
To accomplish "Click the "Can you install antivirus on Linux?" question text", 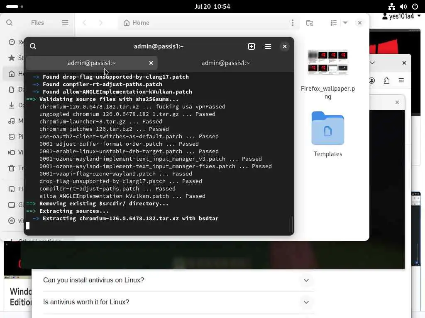I will [93, 280].
